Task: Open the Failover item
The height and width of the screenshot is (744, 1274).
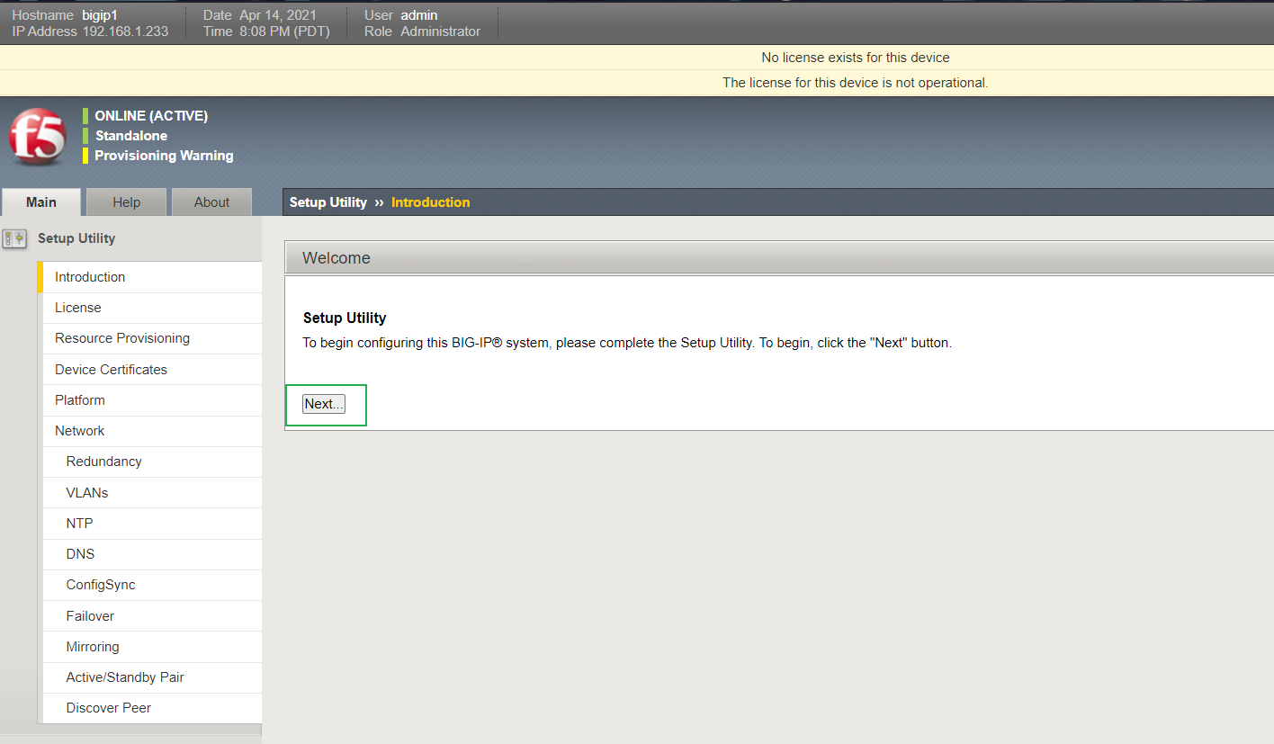Action: (150, 616)
